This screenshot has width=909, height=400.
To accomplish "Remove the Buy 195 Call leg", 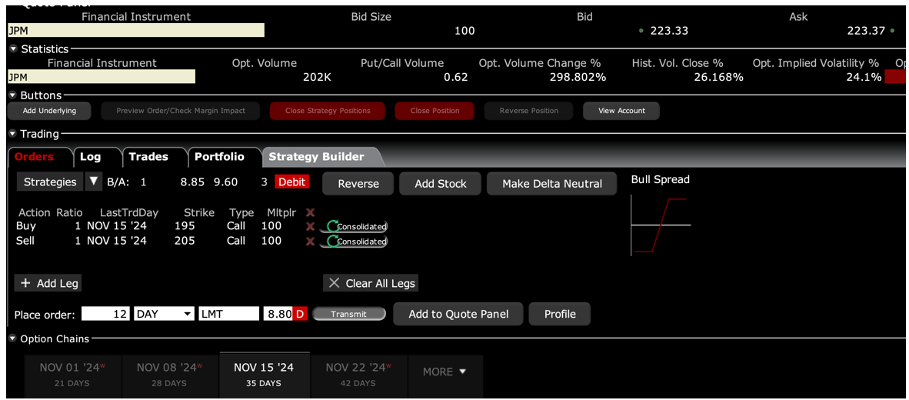I will [x=310, y=226].
